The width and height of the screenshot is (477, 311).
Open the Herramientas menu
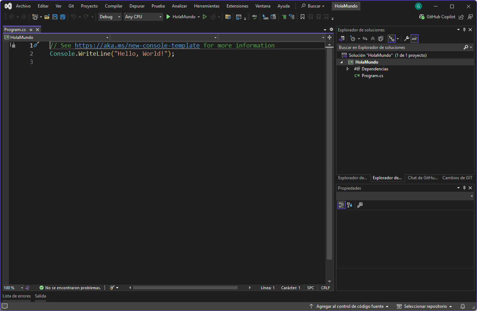tap(207, 6)
